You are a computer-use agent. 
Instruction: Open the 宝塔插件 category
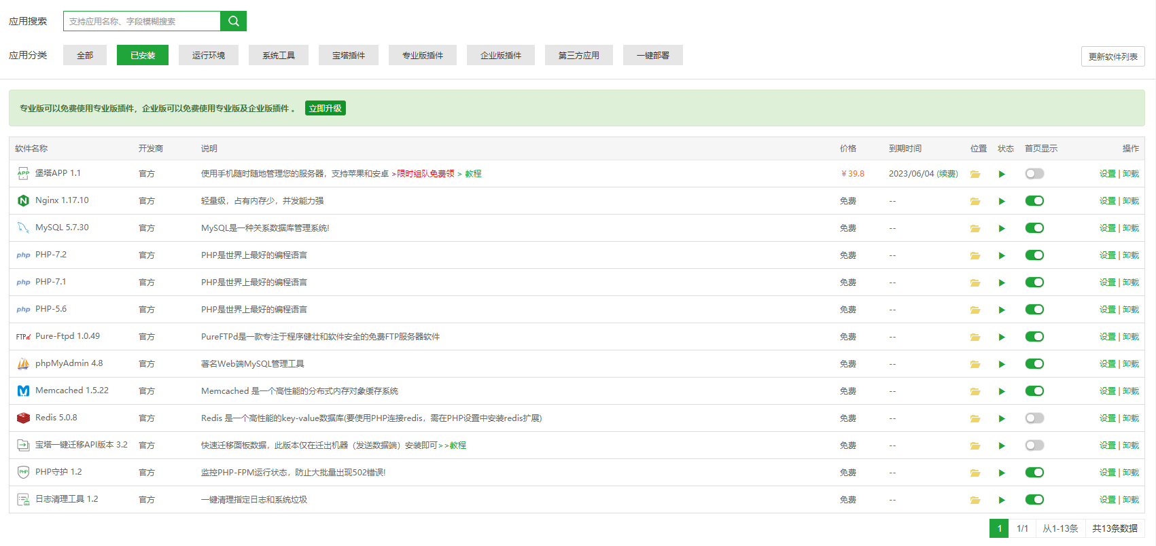(x=349, y=55)
